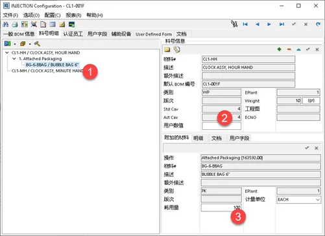Viewport: 325px width, 236px height.
Task: Jump to the last record
Action: click(x=282, y=24)
